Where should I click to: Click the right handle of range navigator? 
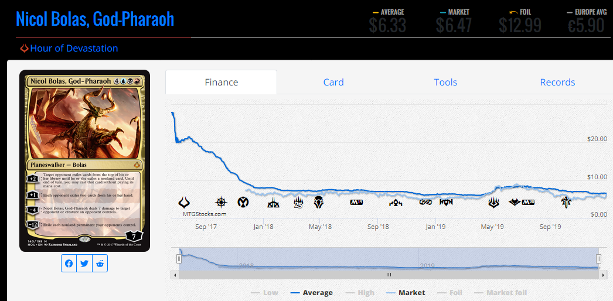(598, 258)
